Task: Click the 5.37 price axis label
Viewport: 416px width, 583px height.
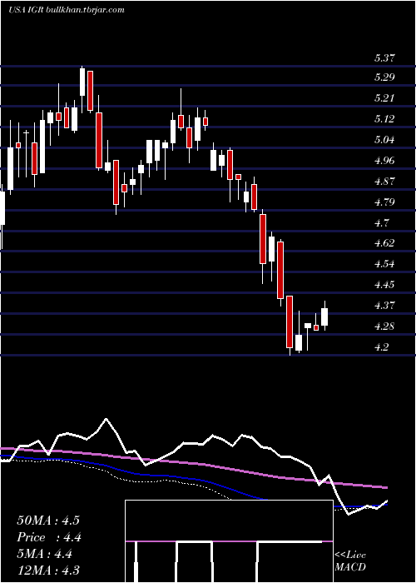Action: tap(384, 58)
